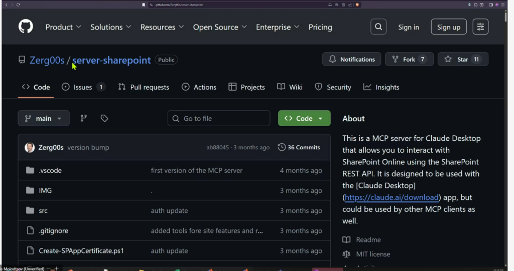The width and height of the screenshot is (514, 271).
Task: Click the repository icon before Zerg00s
Action: [22, 60]
